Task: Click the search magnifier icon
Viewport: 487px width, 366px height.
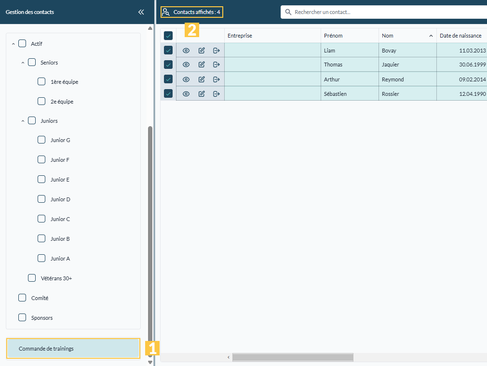Action: pos(288,12)
